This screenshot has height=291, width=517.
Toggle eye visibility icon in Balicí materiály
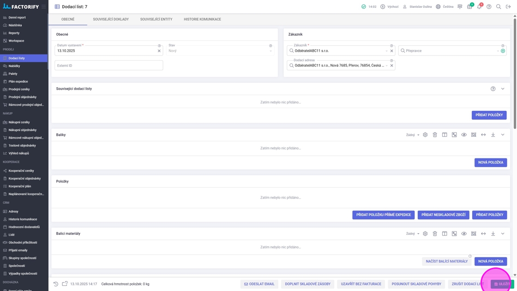tap(464, 234)
